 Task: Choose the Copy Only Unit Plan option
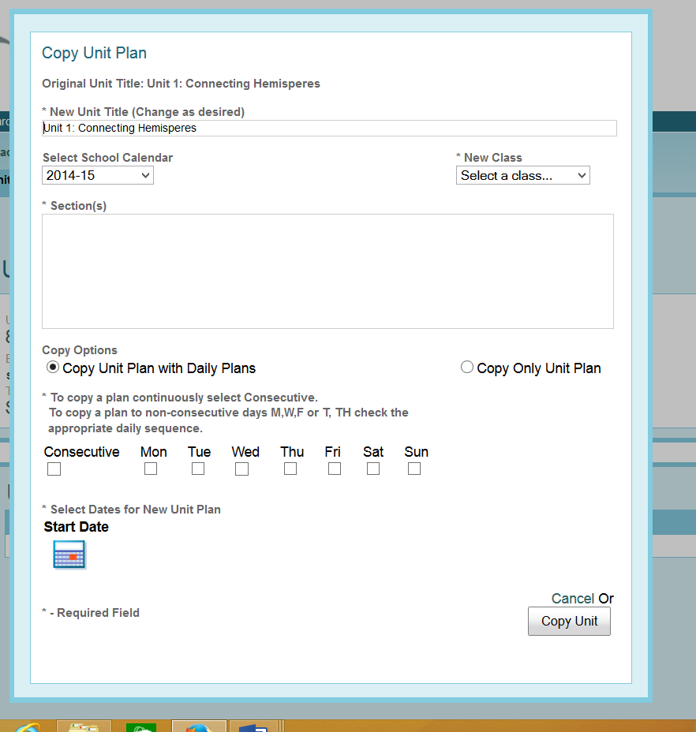(467, 367)
